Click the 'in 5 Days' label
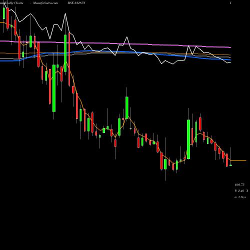Screen dimensions: 250x250 tap(240, 197)
